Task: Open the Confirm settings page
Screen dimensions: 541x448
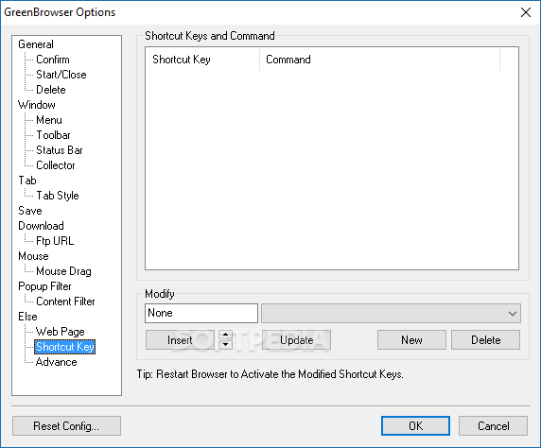Action: pyautogui.click(x=52, y=60)
